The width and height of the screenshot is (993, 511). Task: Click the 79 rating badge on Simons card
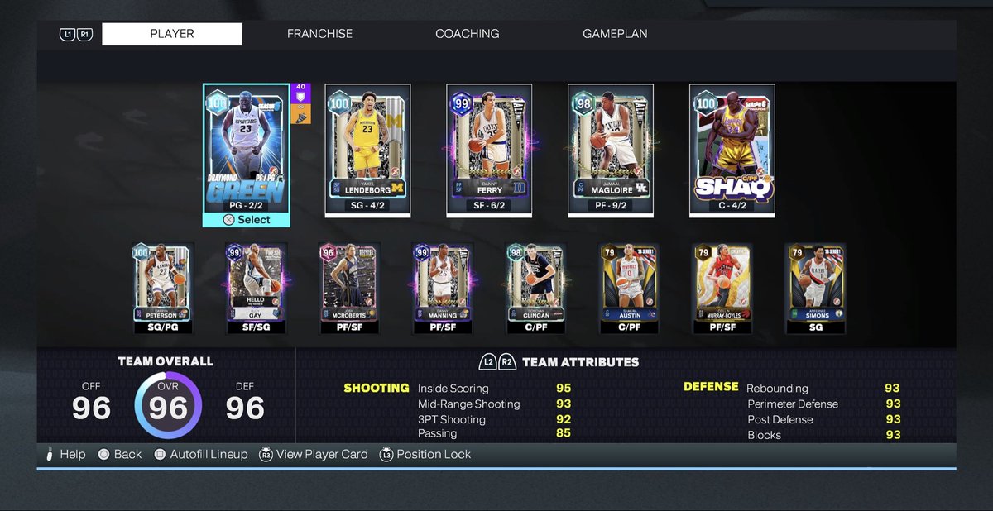tap(798, 253)
